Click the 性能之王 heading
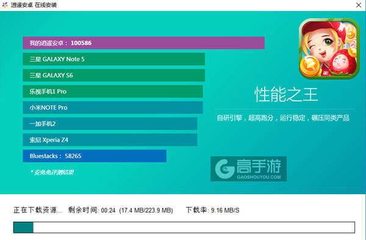The width and height of the screenshot is (366, 240). point(286,95)
